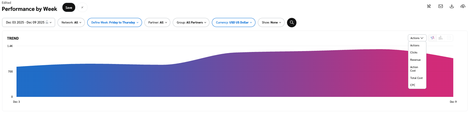
Task: Open the Currency: USD US Dollar dropdown
Action: coord(234,23)
